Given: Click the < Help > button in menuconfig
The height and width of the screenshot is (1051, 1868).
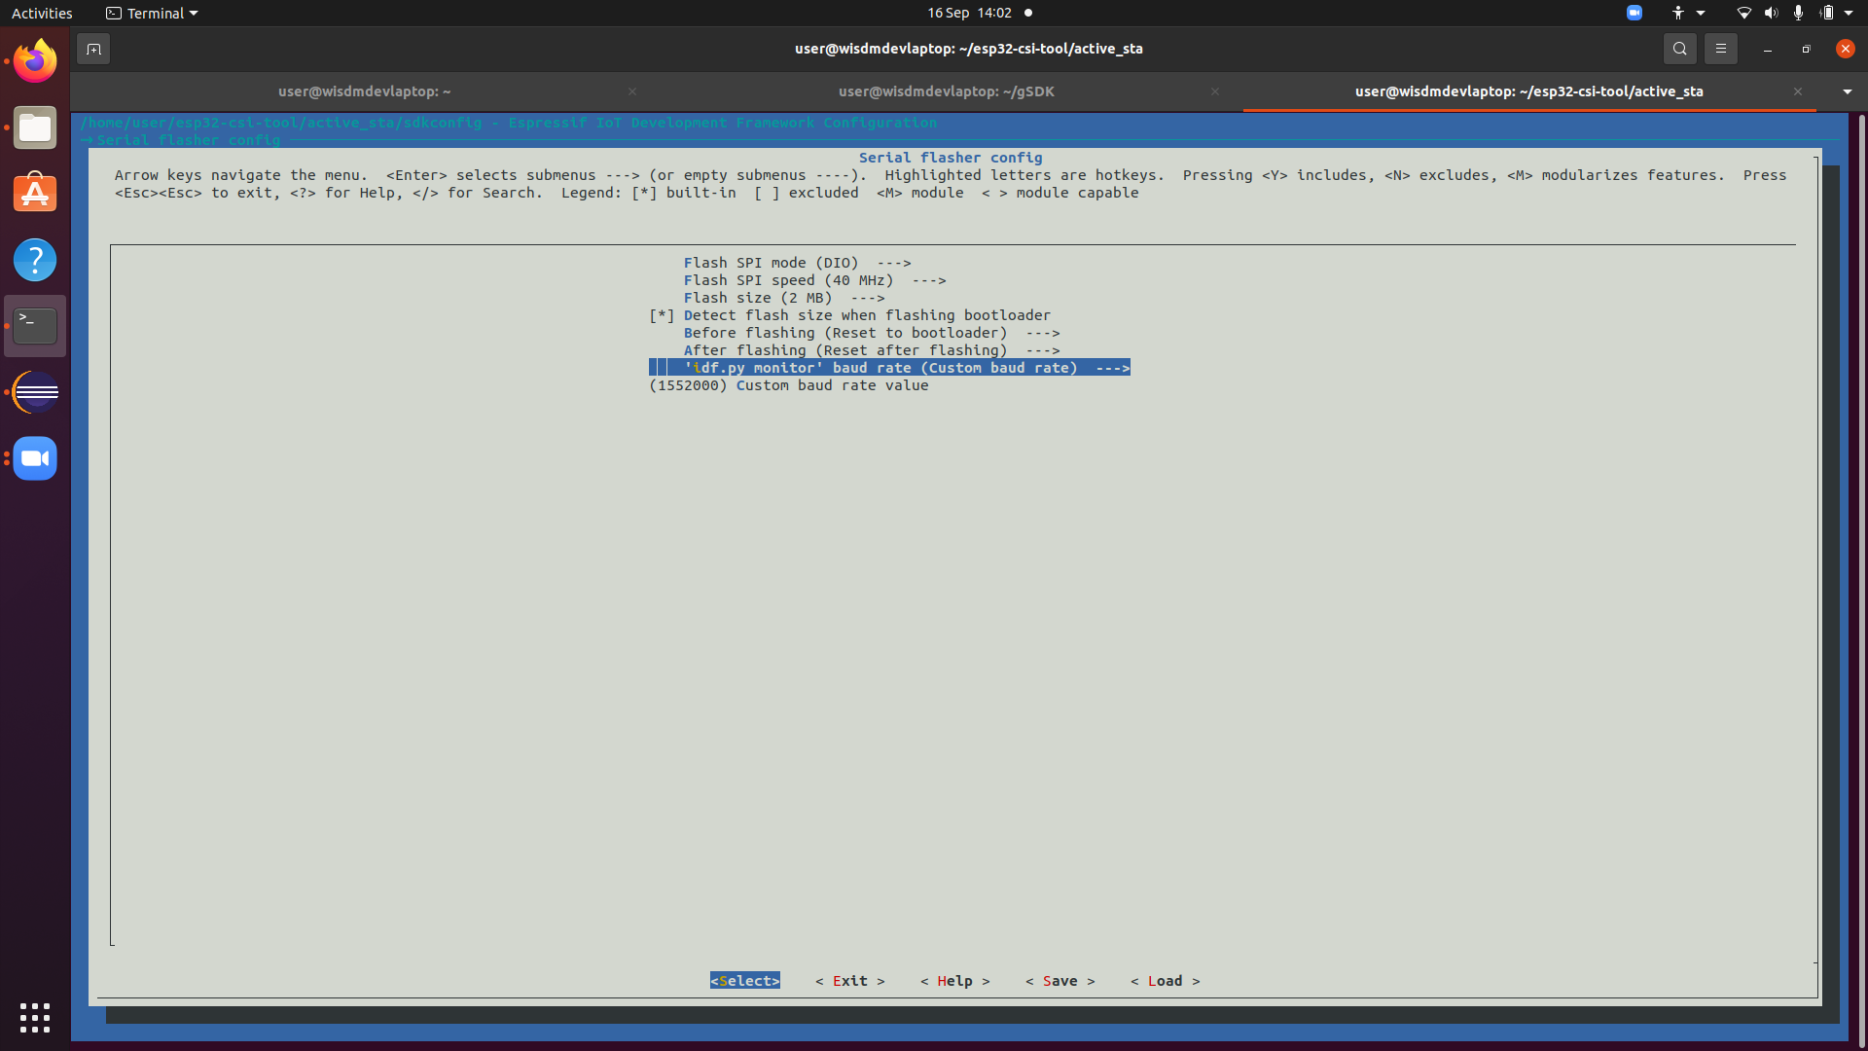Looking at the screenshot, I should coord(954,981).
